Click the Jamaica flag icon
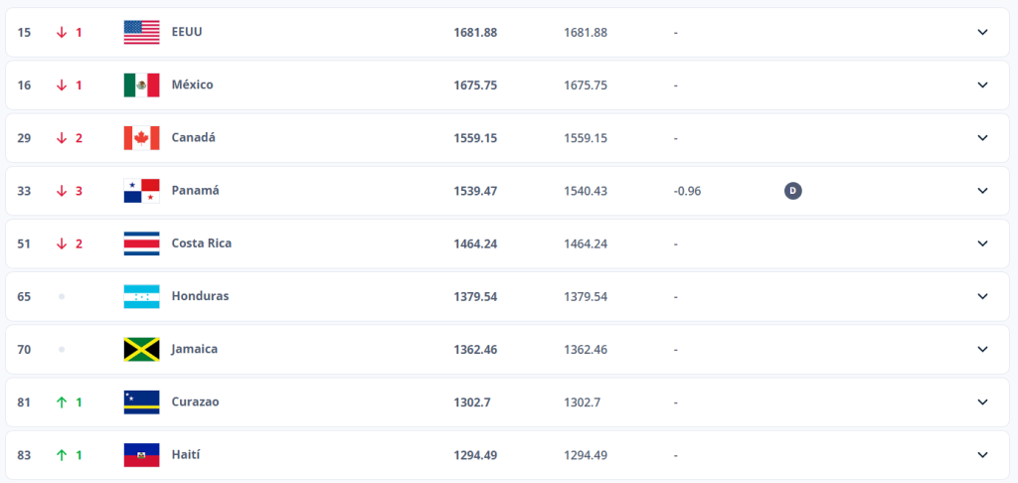This screenshot has width=1018, height=483. click(x=141, y=349)
